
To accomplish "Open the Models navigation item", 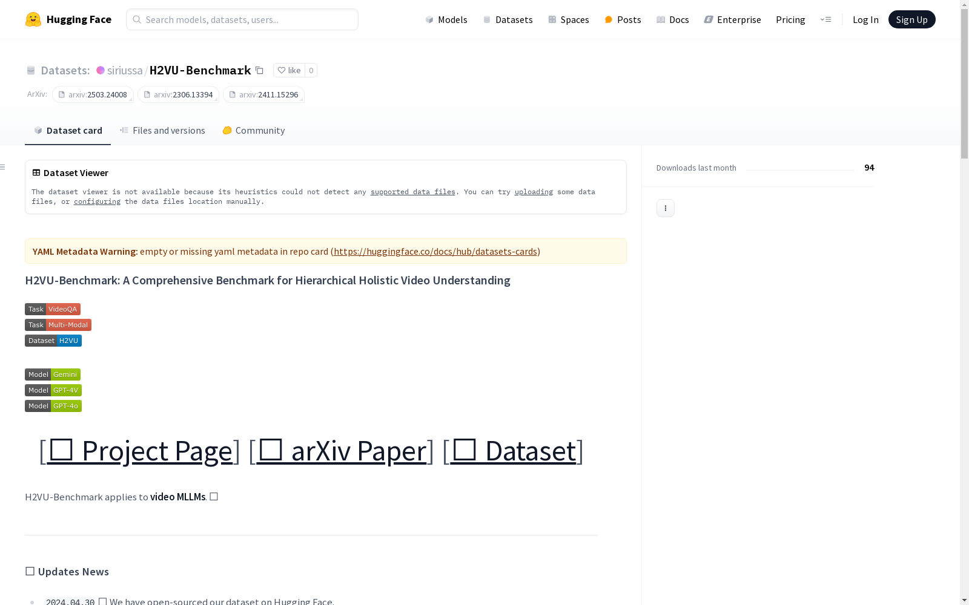I will [x=446, y=19].
